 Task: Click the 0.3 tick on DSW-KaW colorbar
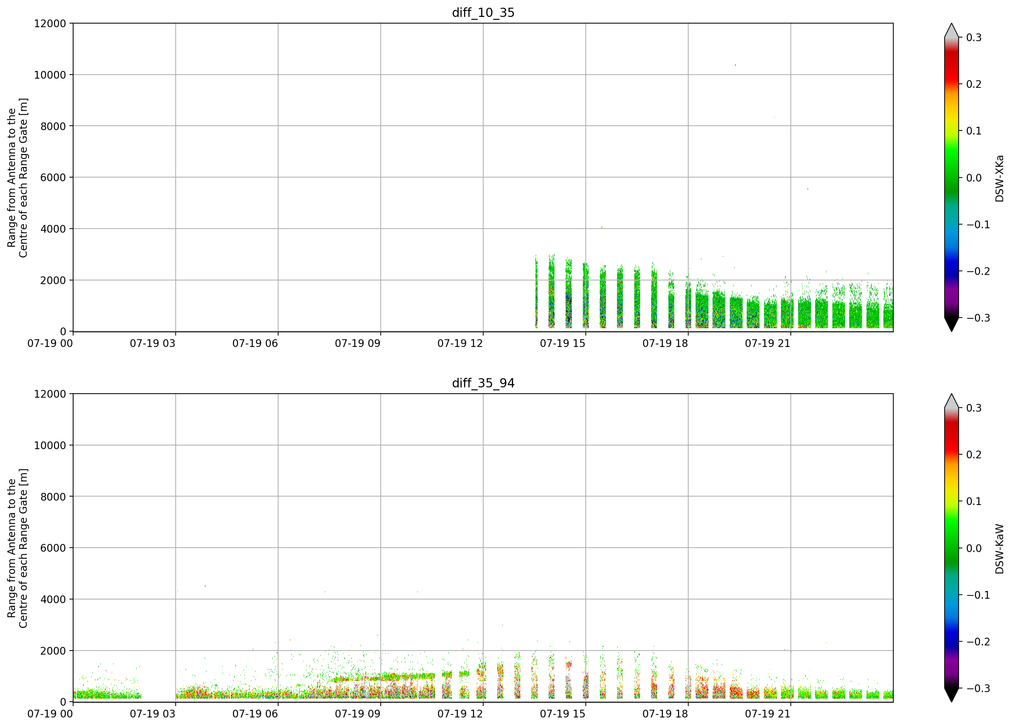(x=974, y=408)
